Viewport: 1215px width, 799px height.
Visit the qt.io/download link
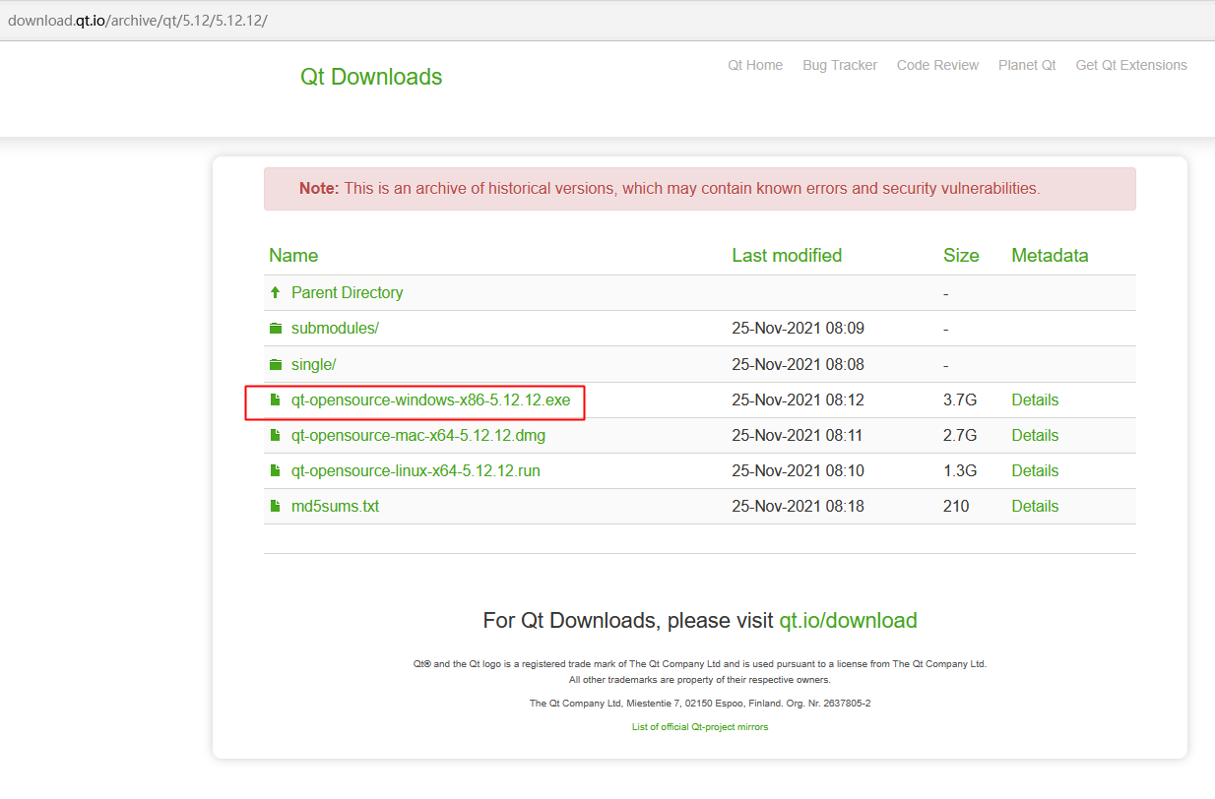pos(848,621)
